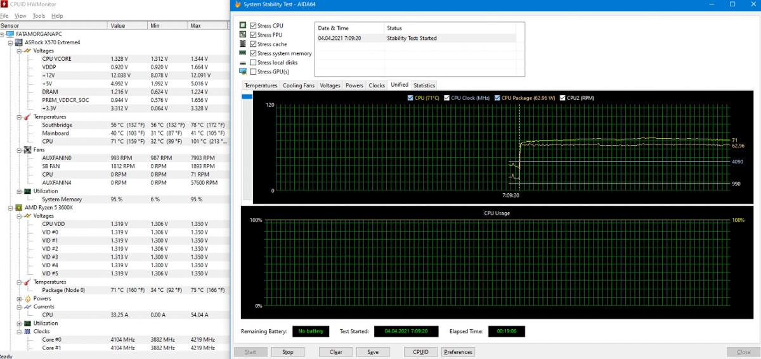
Task: Open the View menu in HWMonitor
Action: [20, 15]
